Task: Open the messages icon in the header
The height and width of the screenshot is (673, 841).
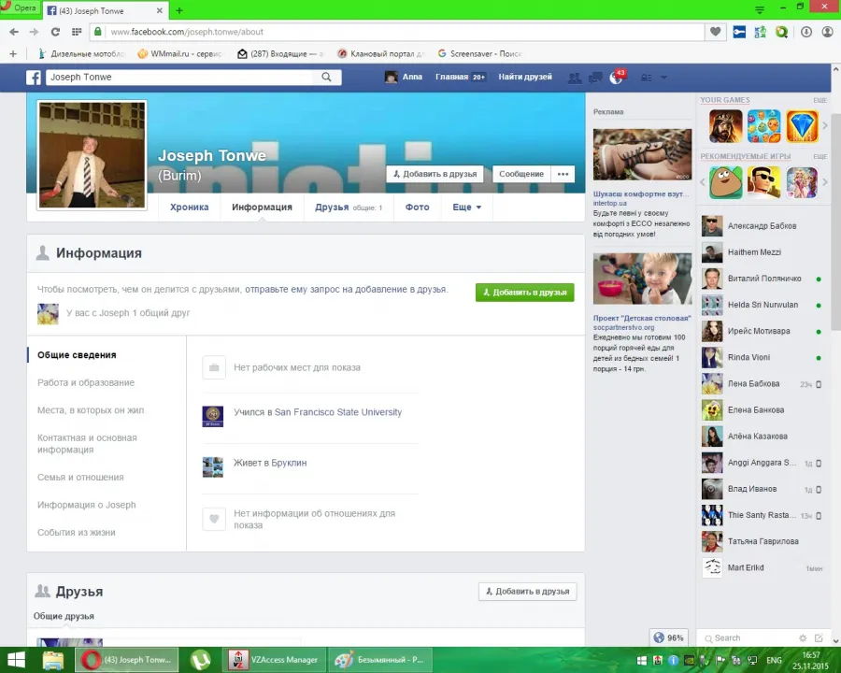Action: coord(595,78)
